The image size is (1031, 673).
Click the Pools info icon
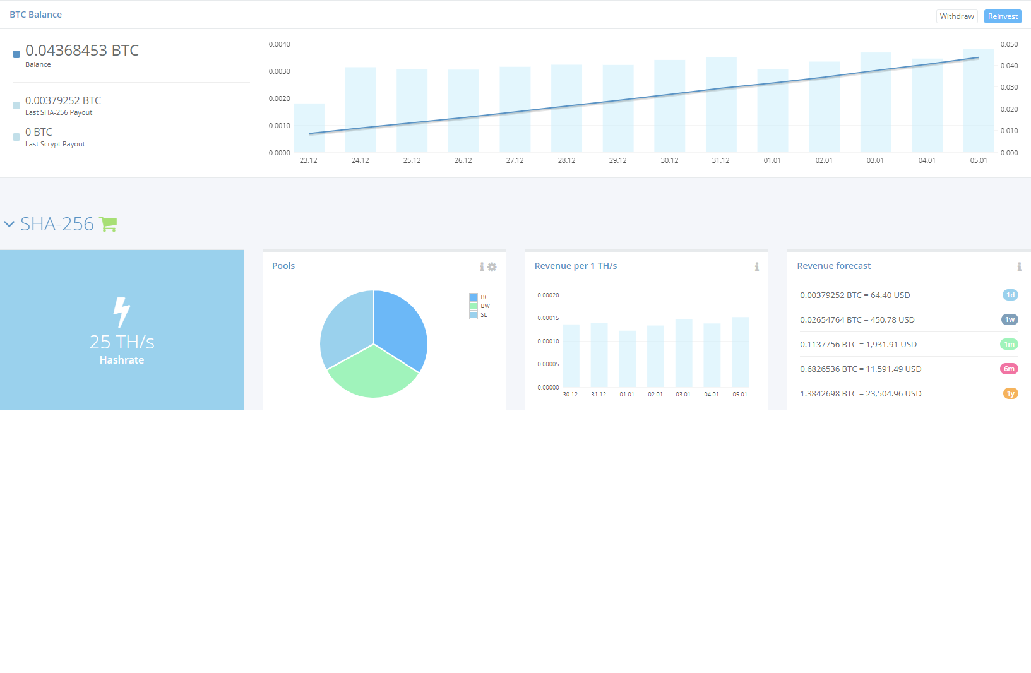coord(482,267)
